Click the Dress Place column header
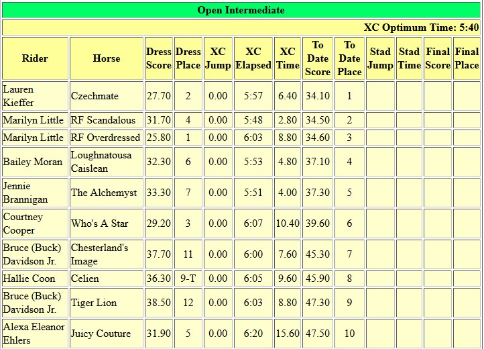This screenshot has height=349, width=484. (188, 58)
